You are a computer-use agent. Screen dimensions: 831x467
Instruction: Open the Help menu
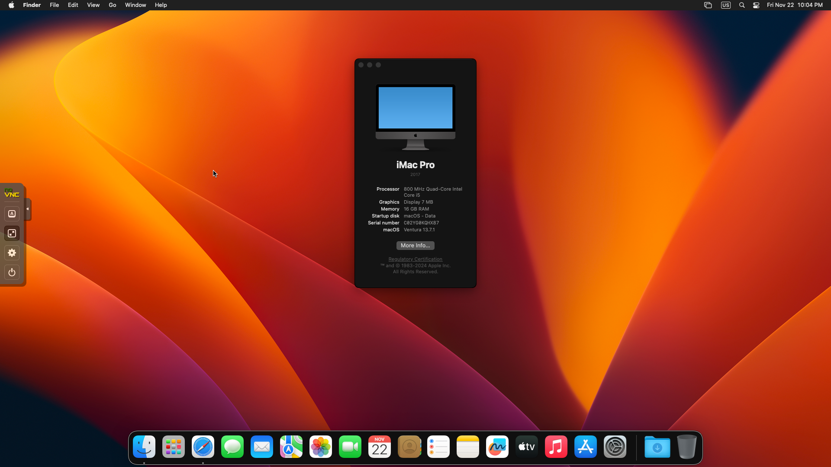coord(161,5)
